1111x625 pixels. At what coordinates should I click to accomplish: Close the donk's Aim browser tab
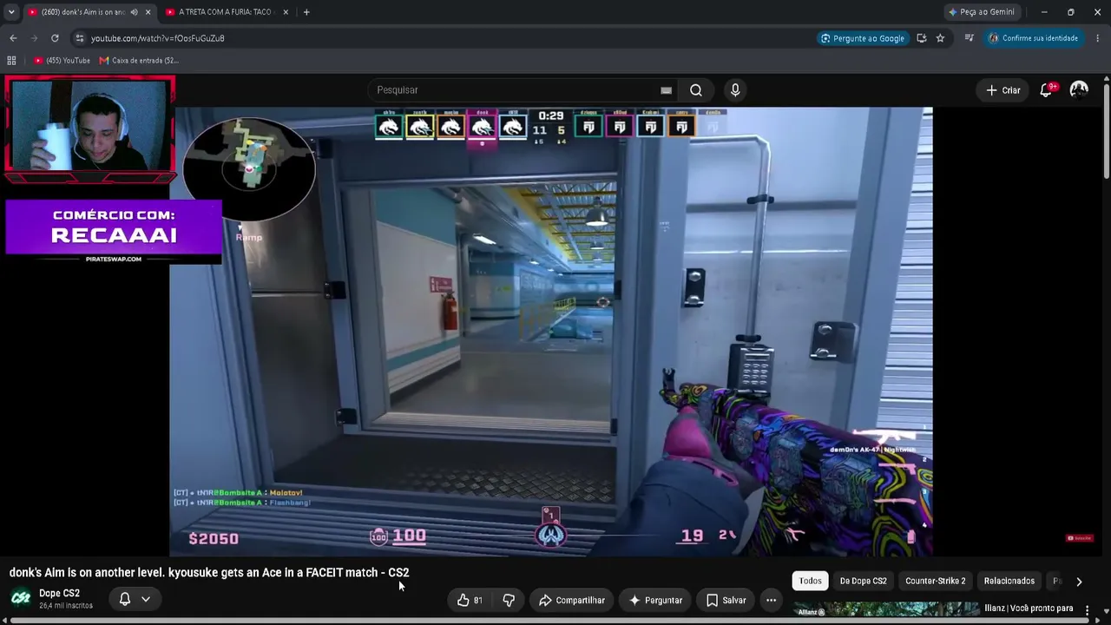pyautogui.click(x=148, y=12)
